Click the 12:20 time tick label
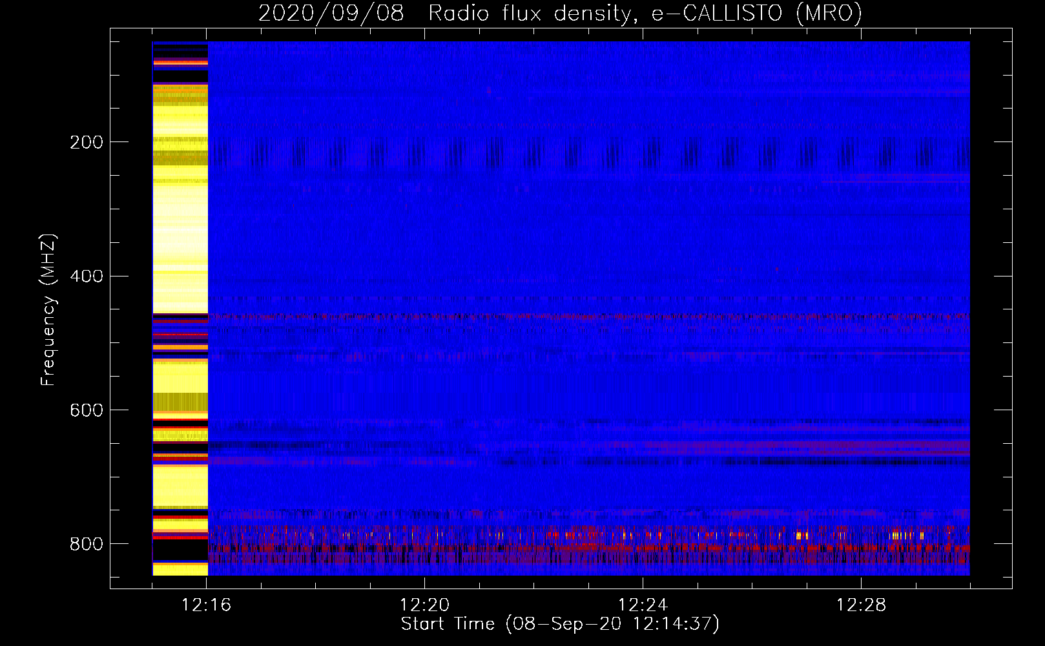The width and height of the screenshot is (1045, 646). pyautogui.click(x=425, y=605)
